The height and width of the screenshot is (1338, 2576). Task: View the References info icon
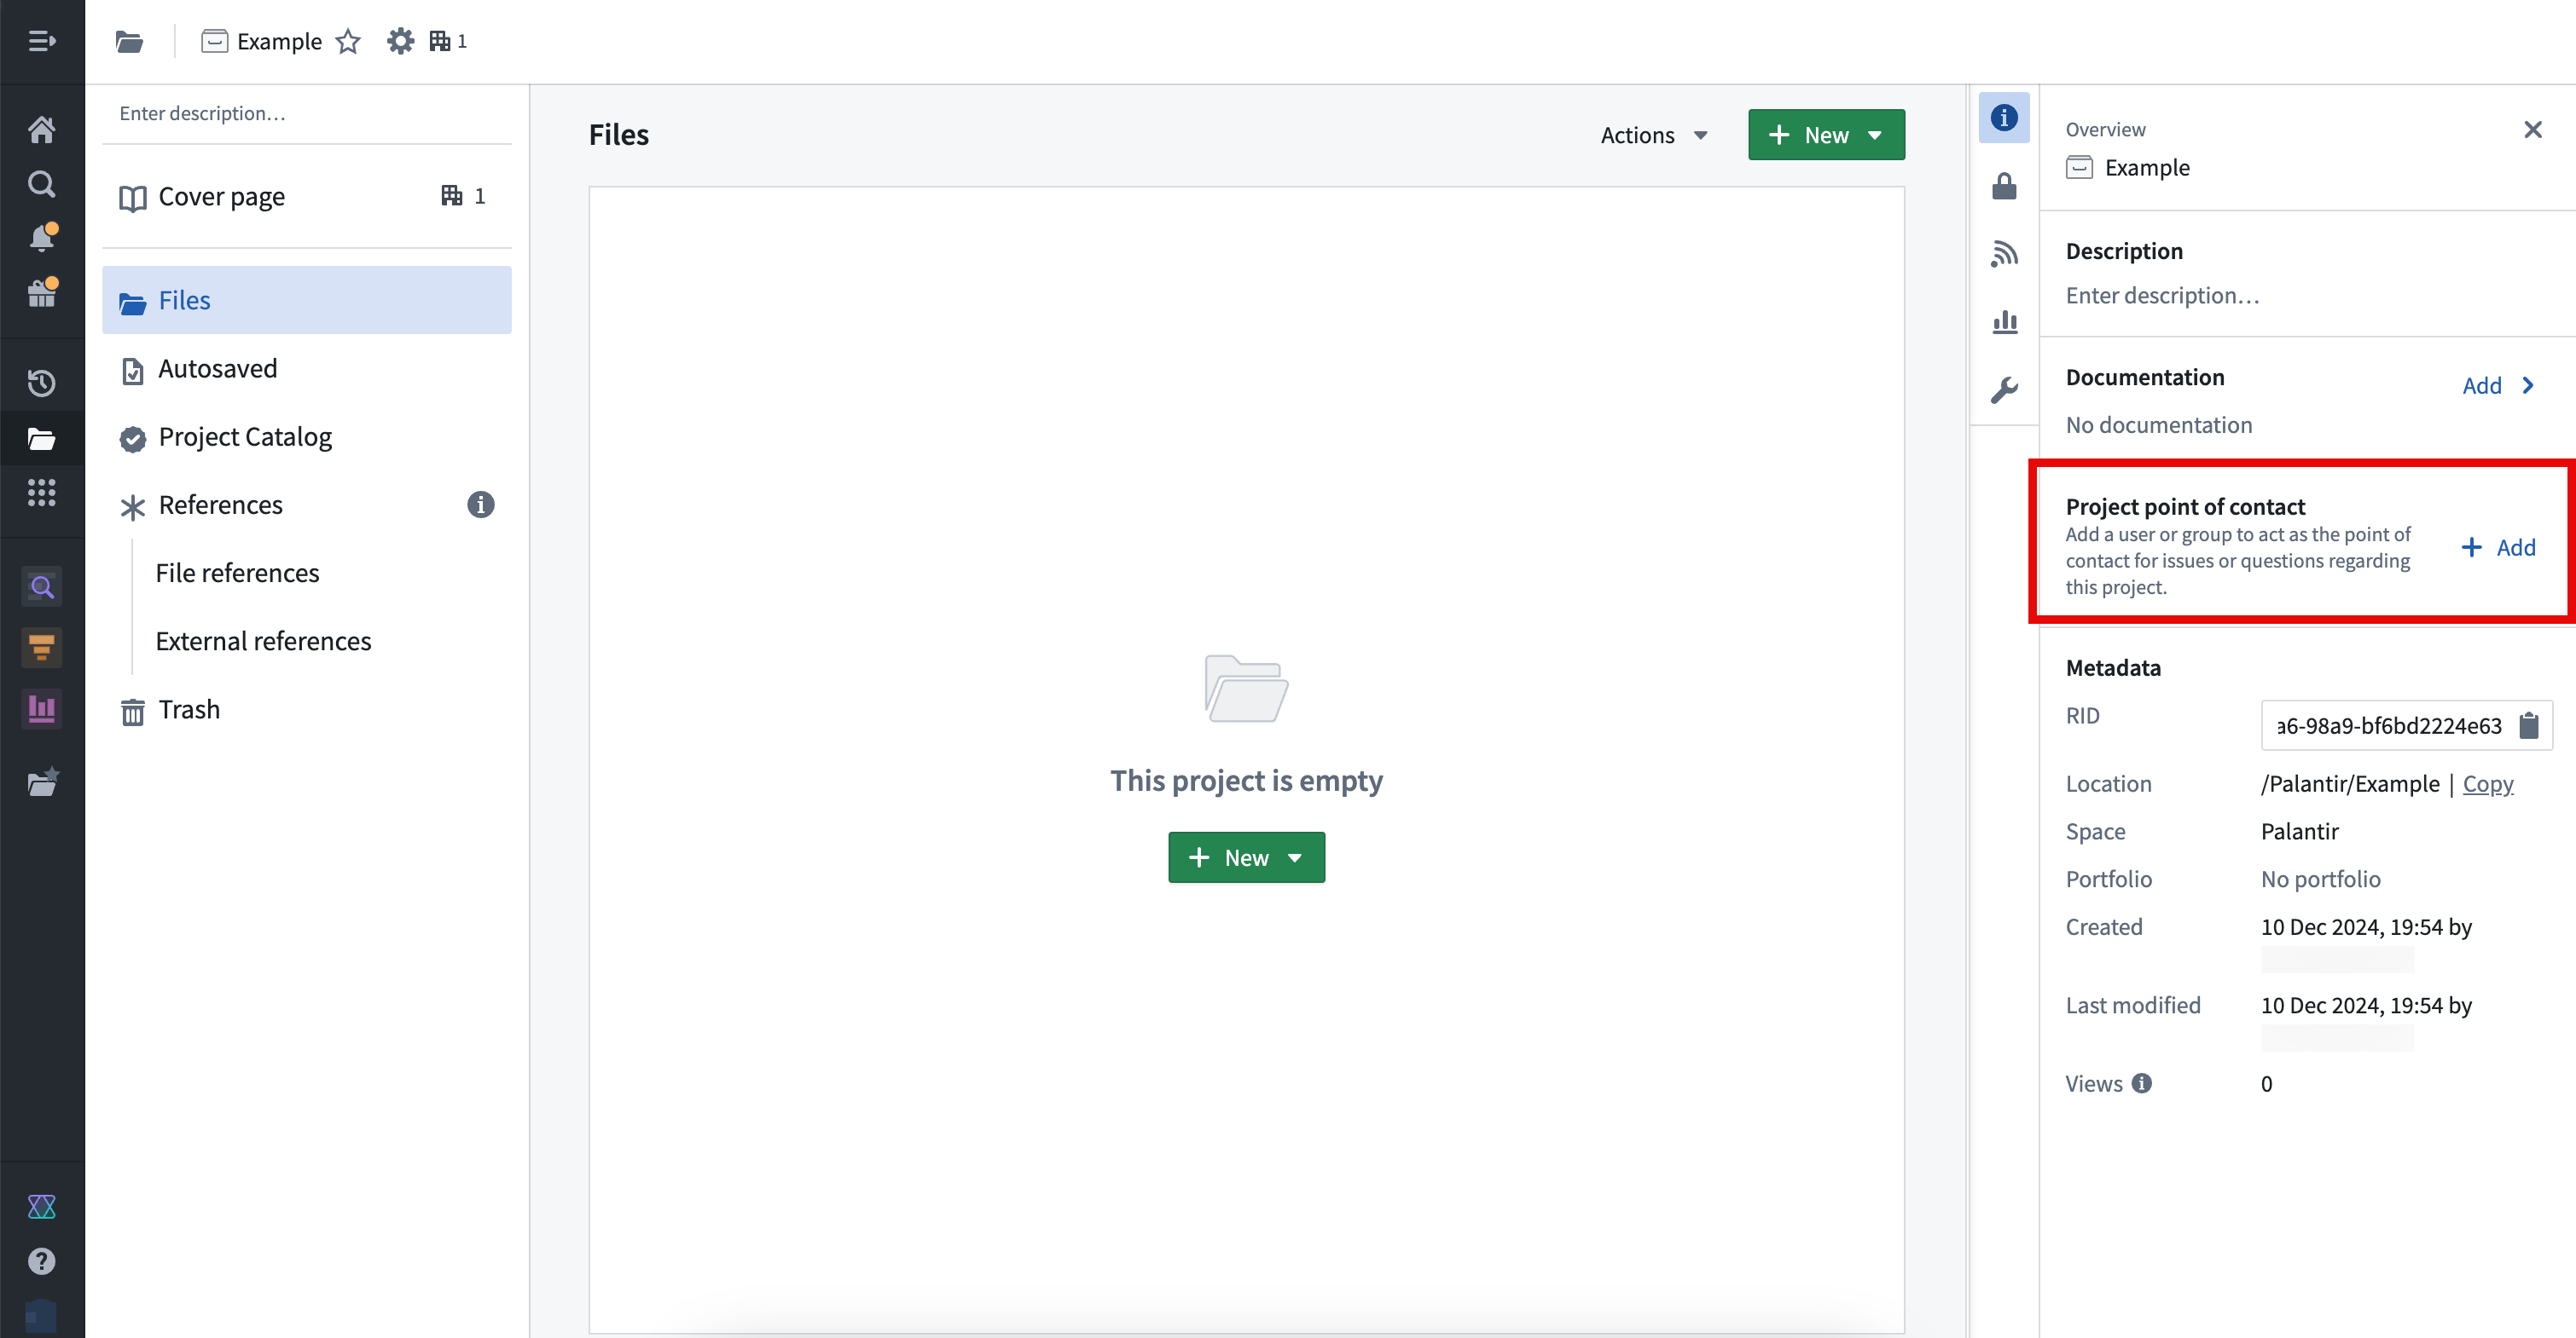(x=480, y=505)
